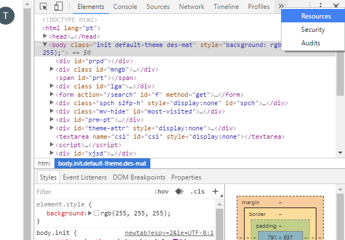Click the round T avatar
Image resolution: width=345 pixels, height=240 pixels.
tap(7, 16)
